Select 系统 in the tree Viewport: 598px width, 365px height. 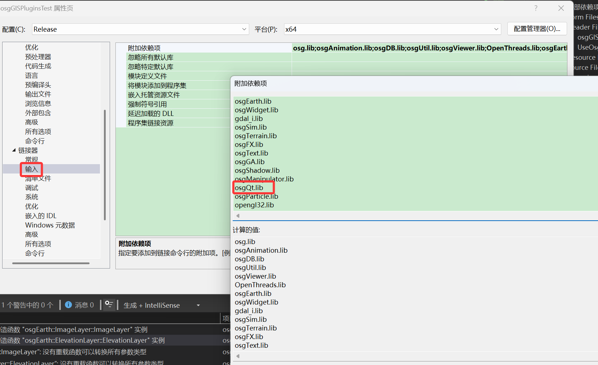pos(32,197)
